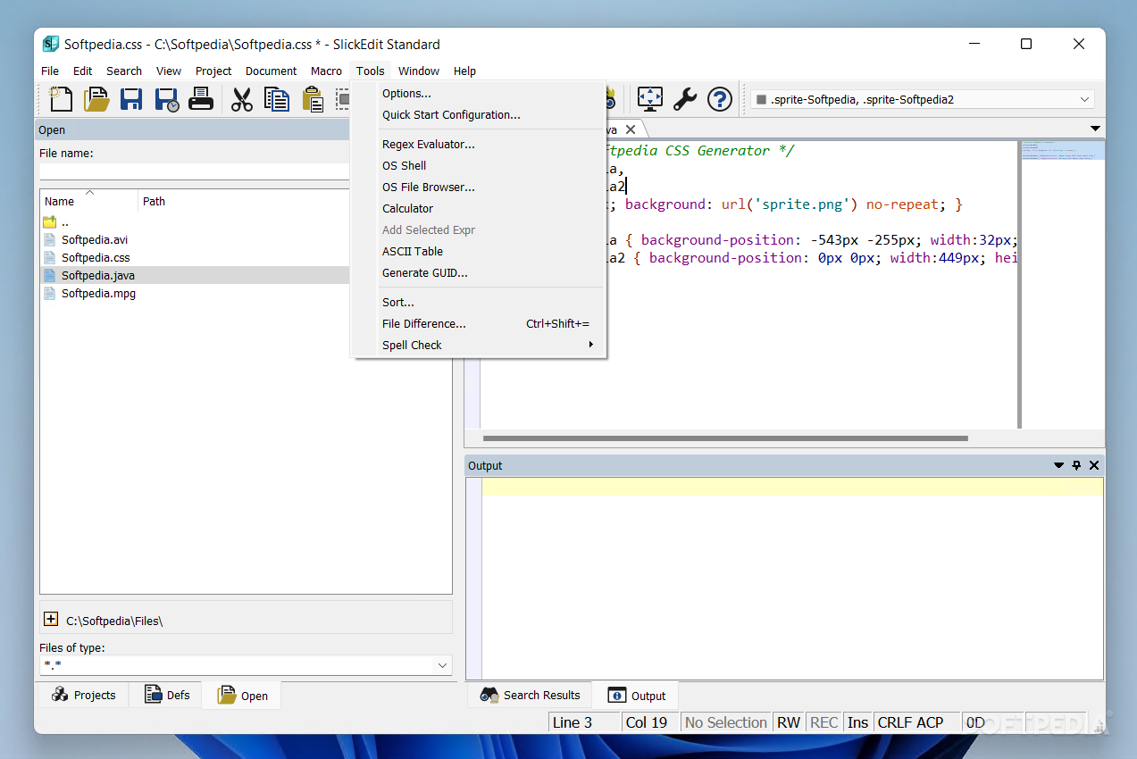Click the editor horizontal scrollbar
Image resolution: width=1137 pixels, height=759 pixels.
pyautogui.click(x=725, y=438)
